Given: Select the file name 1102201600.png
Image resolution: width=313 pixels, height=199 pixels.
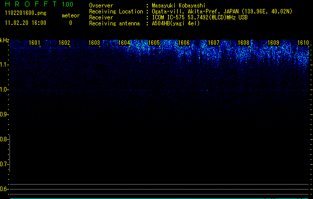Looking at the screenshot, I should tap(26, 13).
